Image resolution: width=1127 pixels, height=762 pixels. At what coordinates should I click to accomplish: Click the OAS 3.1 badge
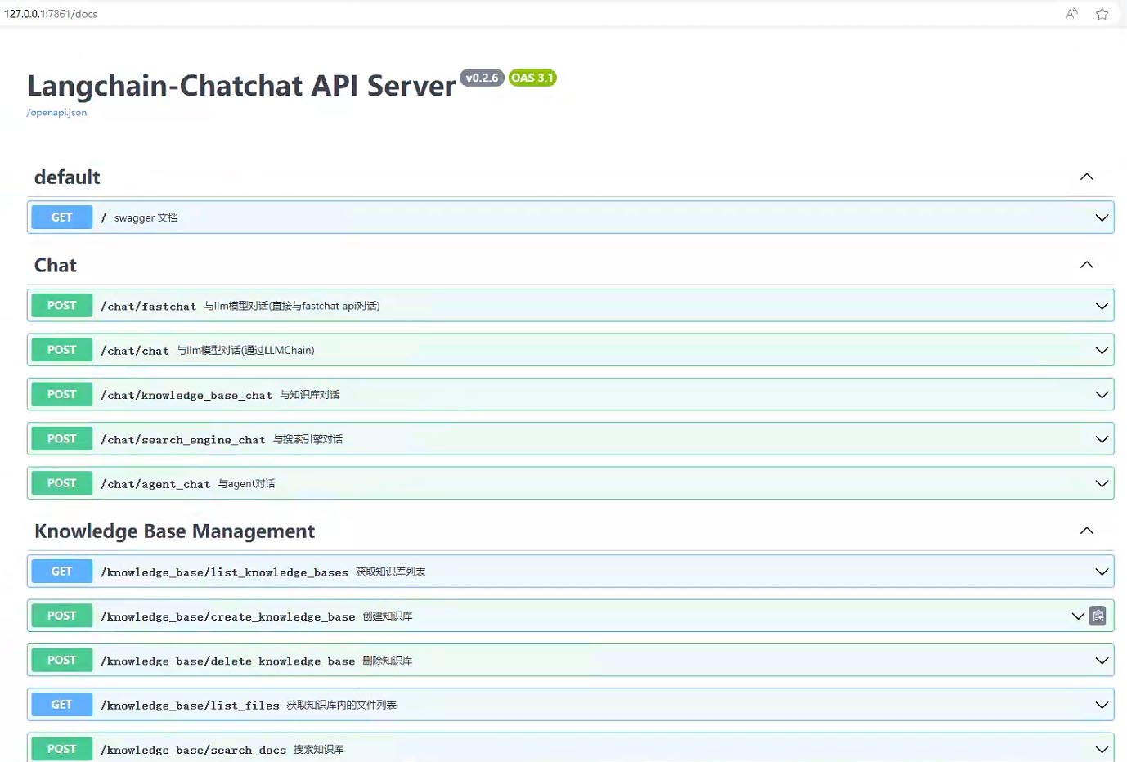pos(532,78)
